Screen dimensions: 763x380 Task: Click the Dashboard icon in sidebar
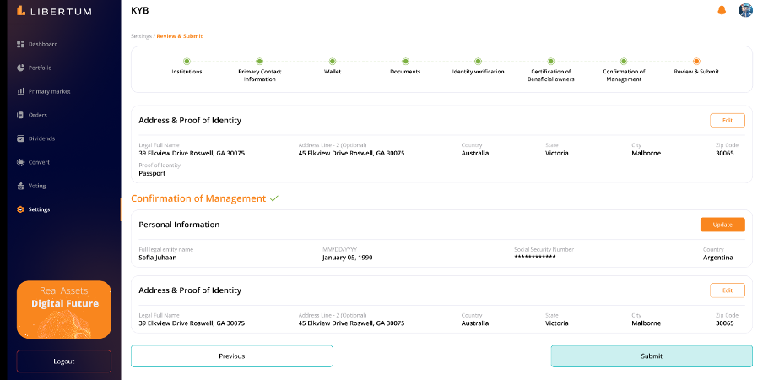point(20,44)
